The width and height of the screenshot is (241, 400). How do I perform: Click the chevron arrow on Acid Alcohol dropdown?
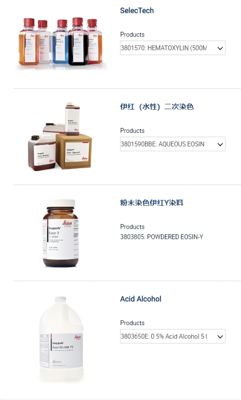pos(220,337)
